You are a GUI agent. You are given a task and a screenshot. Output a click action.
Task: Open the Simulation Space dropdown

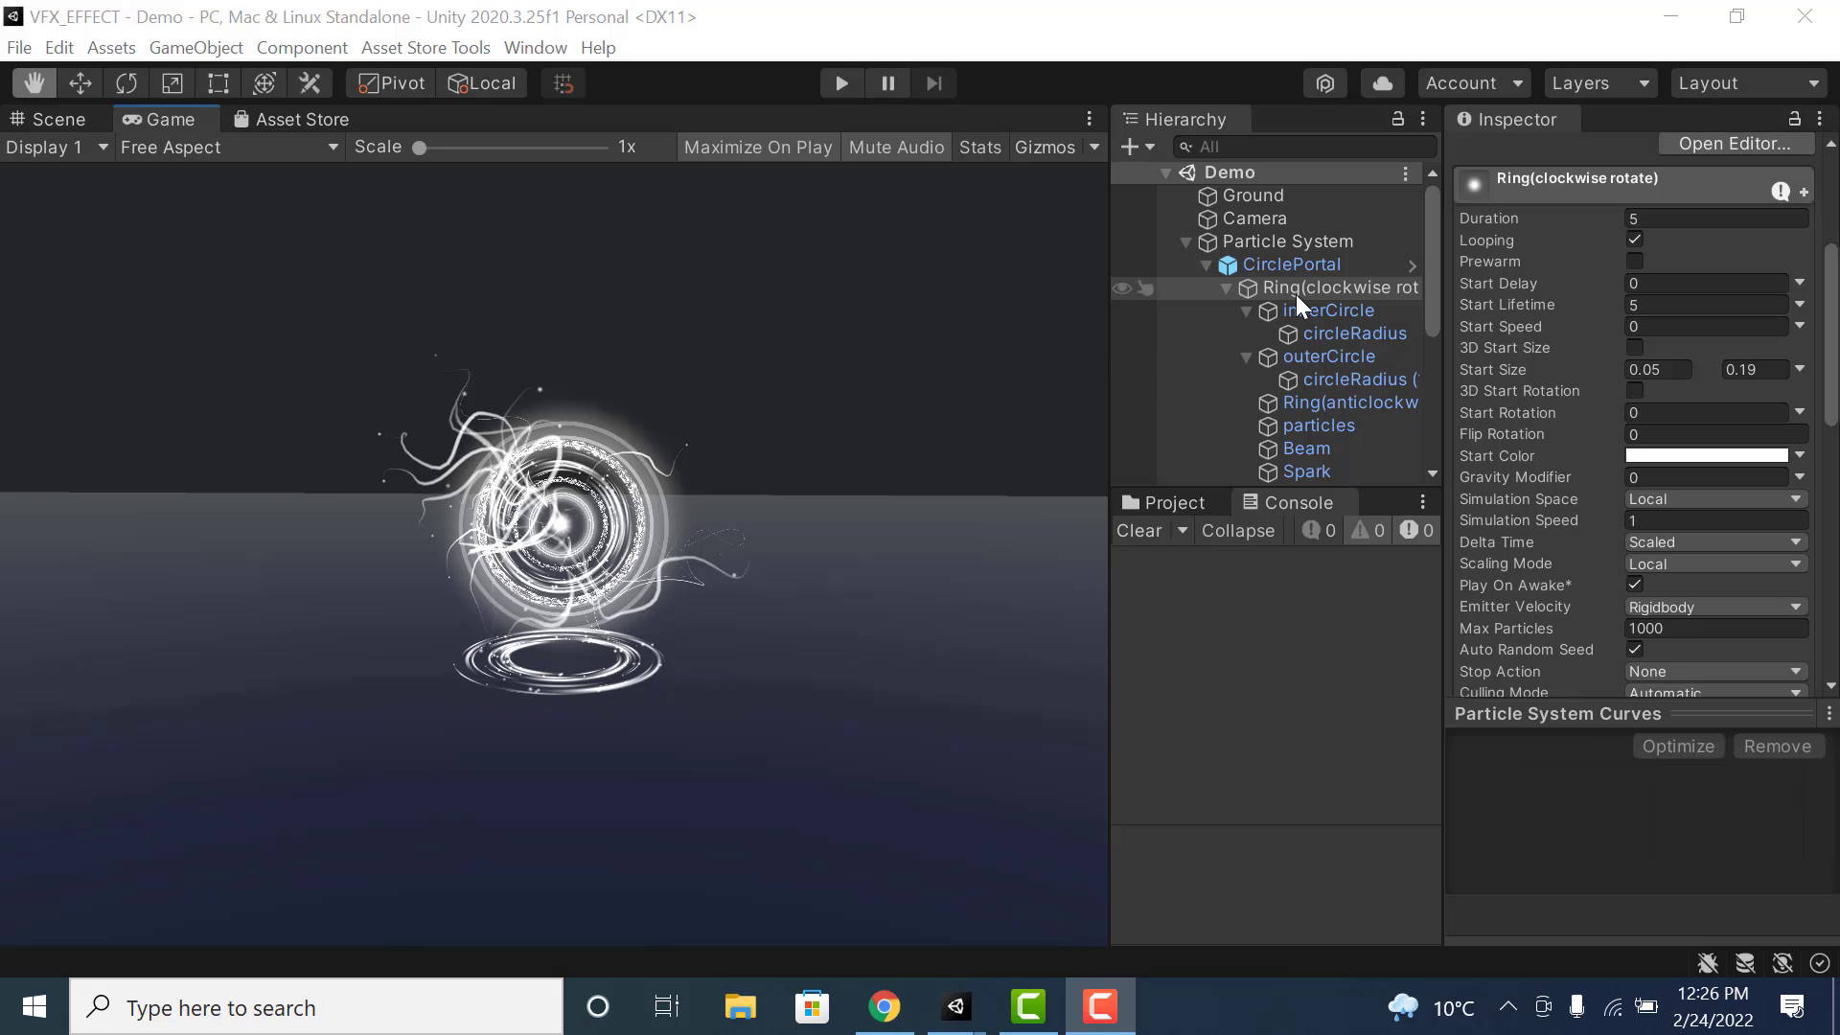click(1715, 499)
